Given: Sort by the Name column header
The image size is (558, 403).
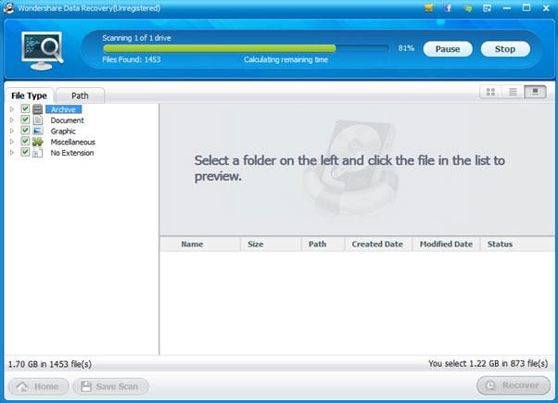Looking at the screenshot, I should tap(200, 244).
